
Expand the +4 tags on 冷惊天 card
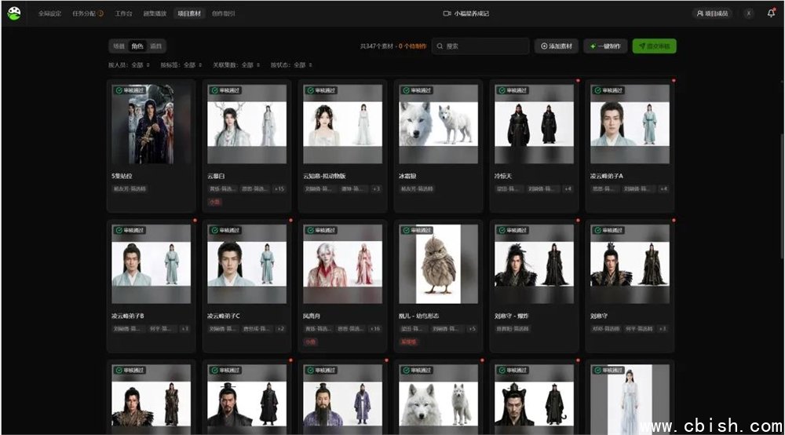pyautogui.click(x=568, y=189)
